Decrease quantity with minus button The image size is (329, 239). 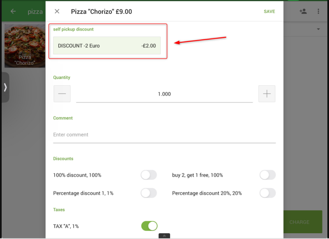pyautogui.click(x=62, y=94)
